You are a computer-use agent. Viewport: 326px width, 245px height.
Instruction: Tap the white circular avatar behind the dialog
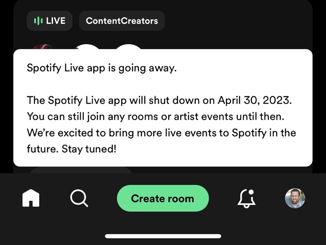pos(87,48)
